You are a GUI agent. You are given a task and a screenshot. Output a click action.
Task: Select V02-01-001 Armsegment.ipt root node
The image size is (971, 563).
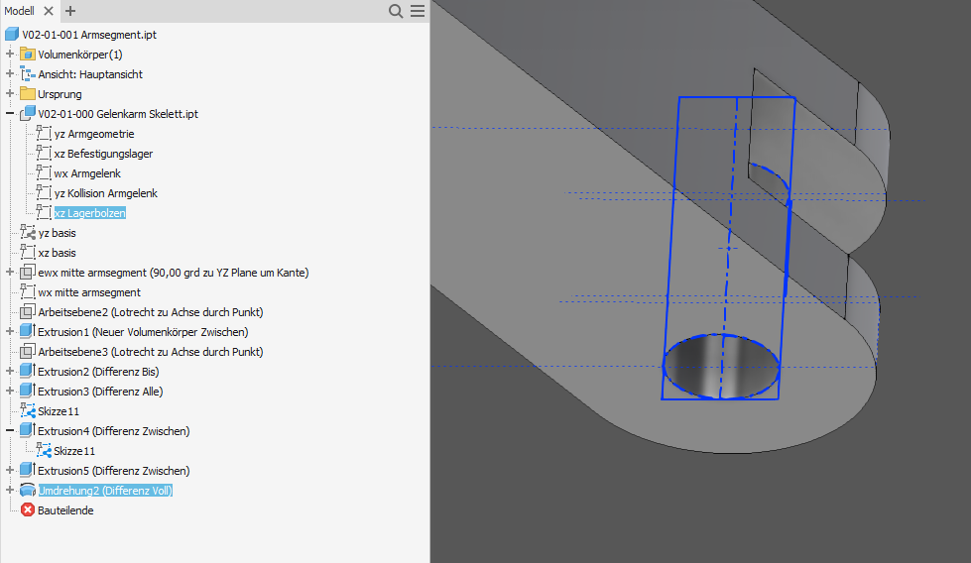tap(89, 35)
